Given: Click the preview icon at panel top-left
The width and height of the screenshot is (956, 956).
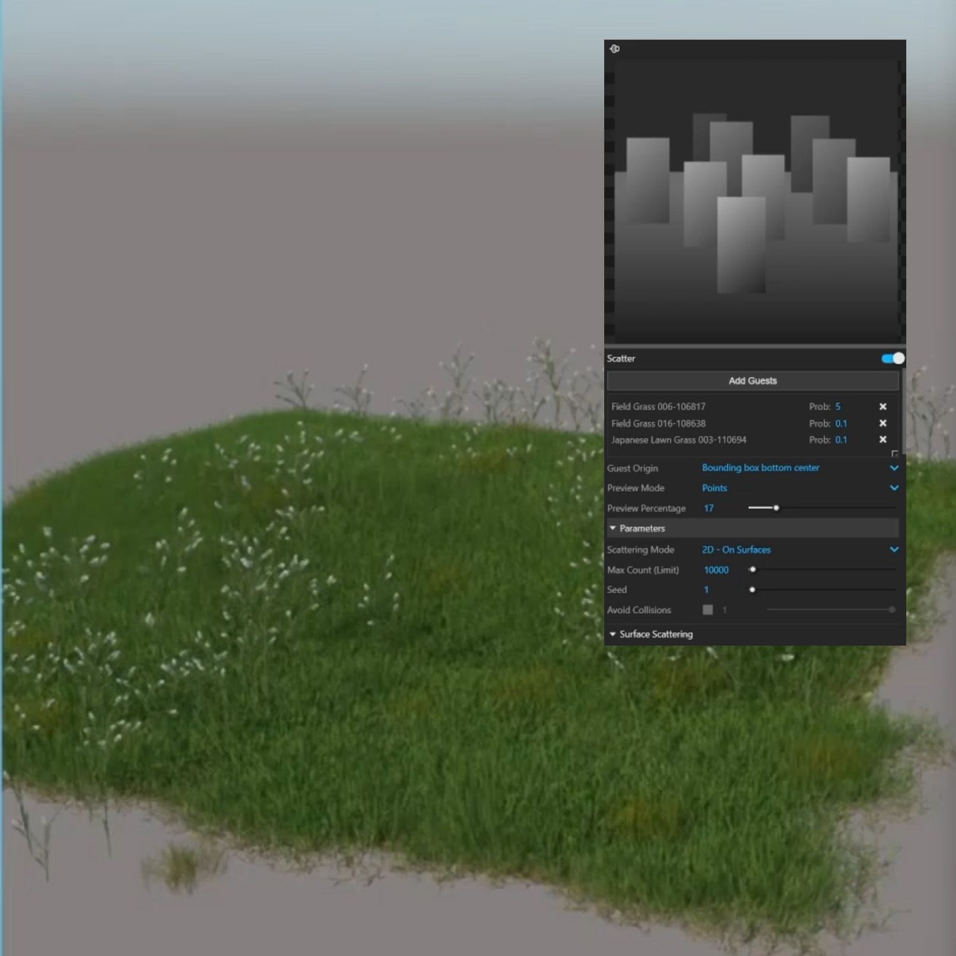Looking at the screenshot, I should pyautogui.click(x=614, y=48).
